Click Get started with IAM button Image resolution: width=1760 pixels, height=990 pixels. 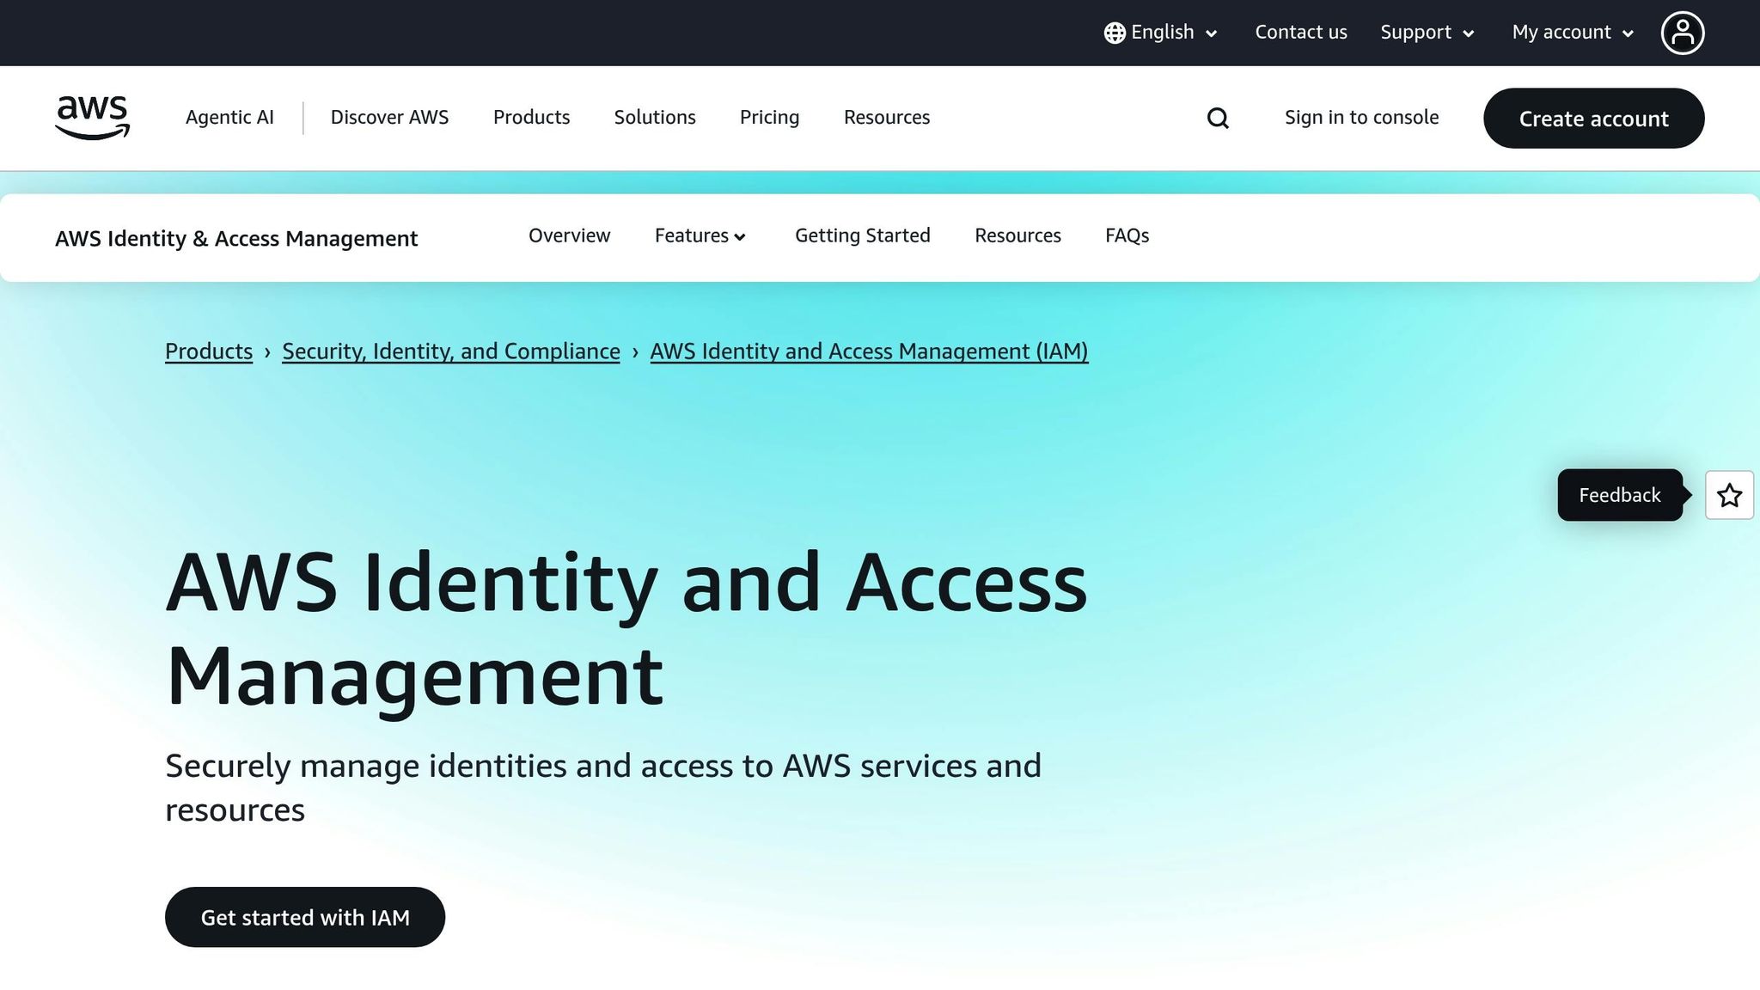[305, 917]
